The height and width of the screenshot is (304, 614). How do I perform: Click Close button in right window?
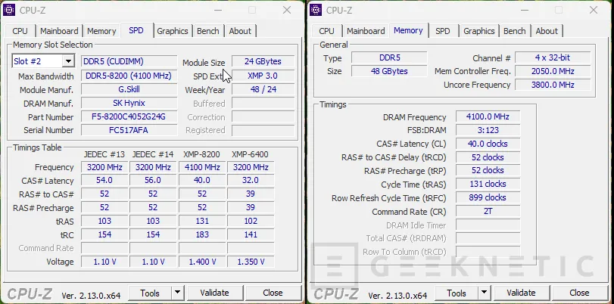[579, 293]
